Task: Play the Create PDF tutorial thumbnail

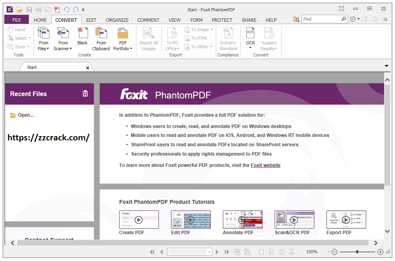Action: pyautogui.click(x=139, y=219)
